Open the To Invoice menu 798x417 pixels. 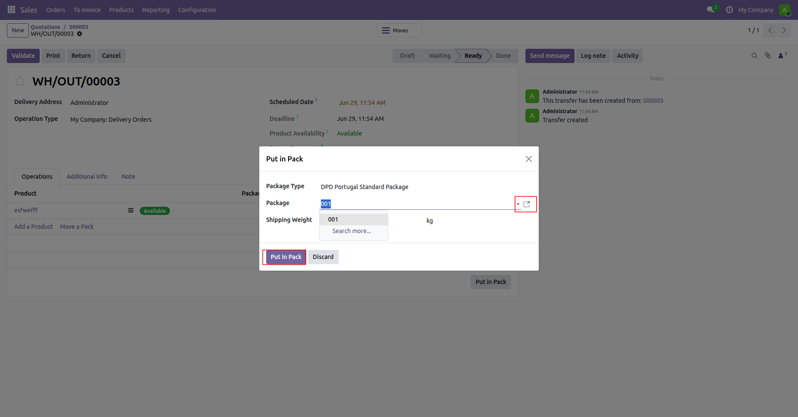87,10
